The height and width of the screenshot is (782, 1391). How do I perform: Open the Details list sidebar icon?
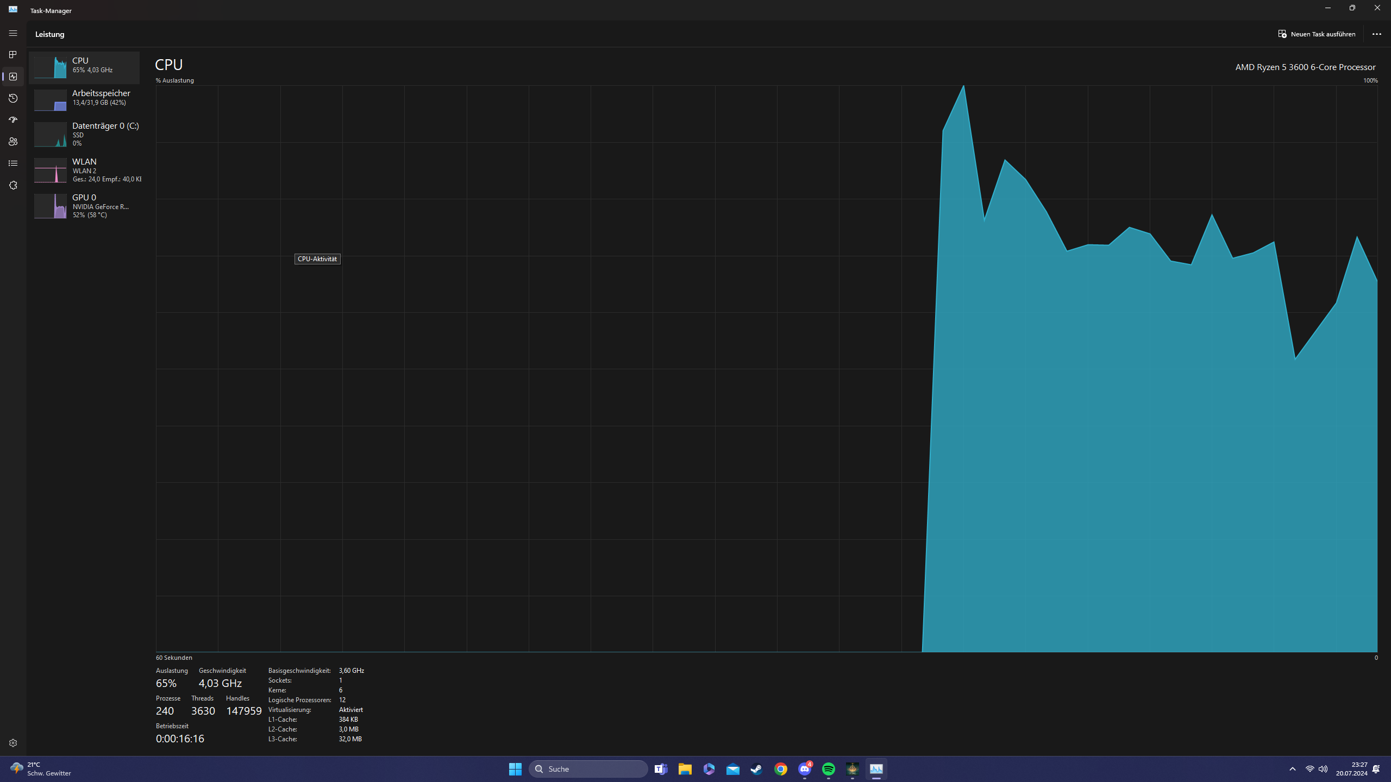pos(13,163)
